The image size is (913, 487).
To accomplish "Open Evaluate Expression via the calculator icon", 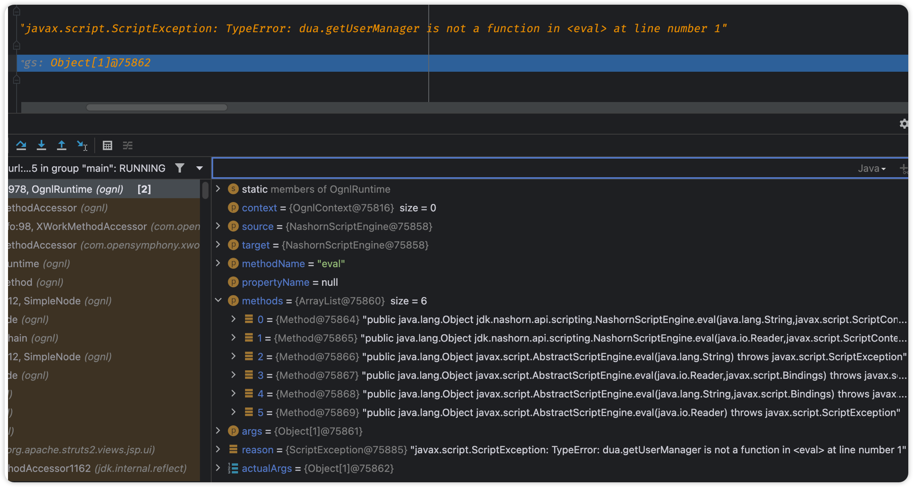I will (x=108, y=145).
